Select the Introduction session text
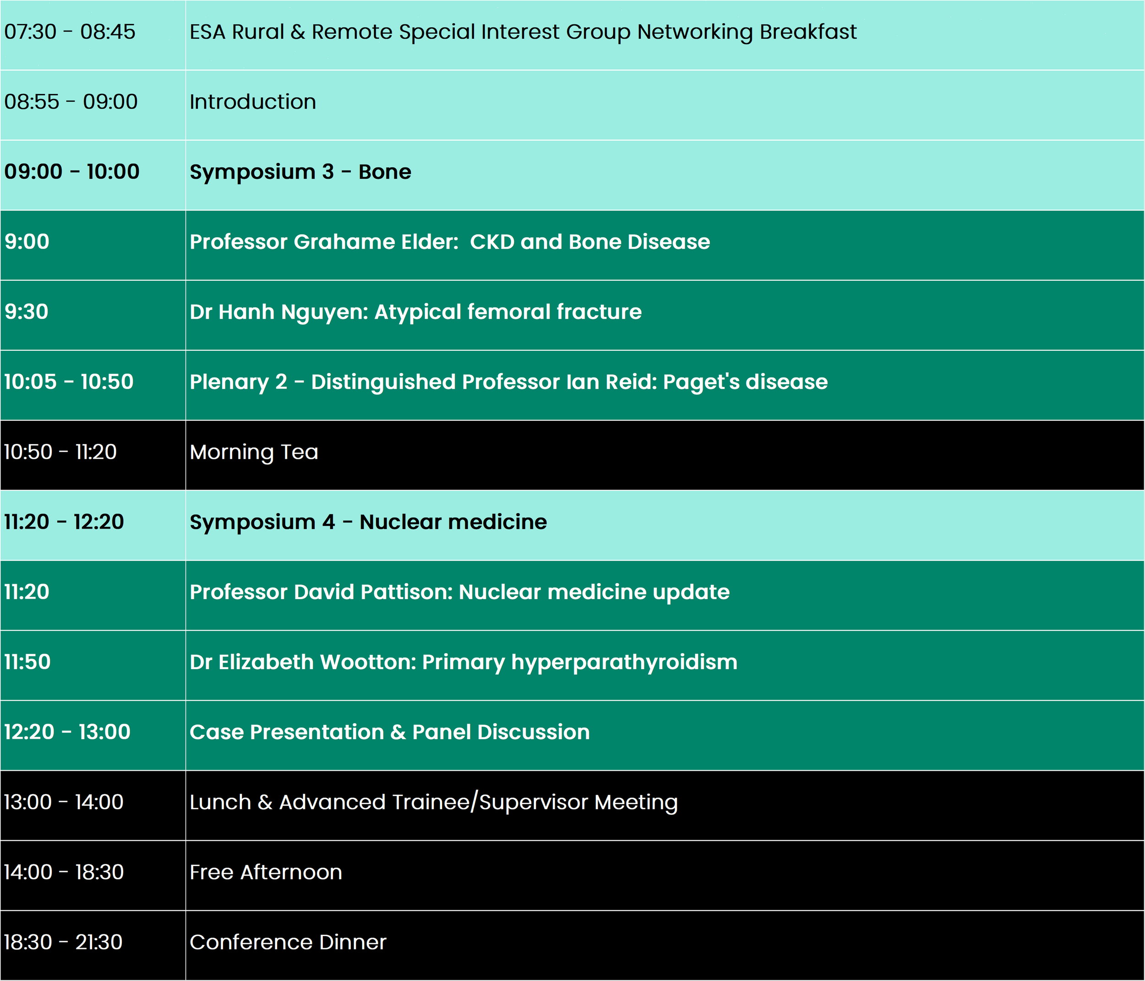Screen dimensions: 1145x981 click(253, 102)
